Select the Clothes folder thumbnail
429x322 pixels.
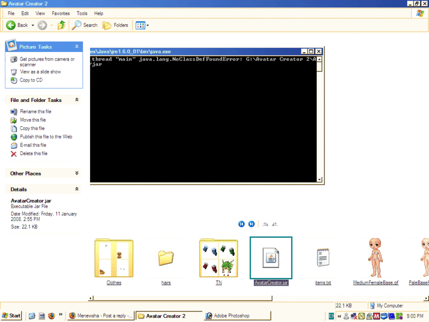coord(114,258)
